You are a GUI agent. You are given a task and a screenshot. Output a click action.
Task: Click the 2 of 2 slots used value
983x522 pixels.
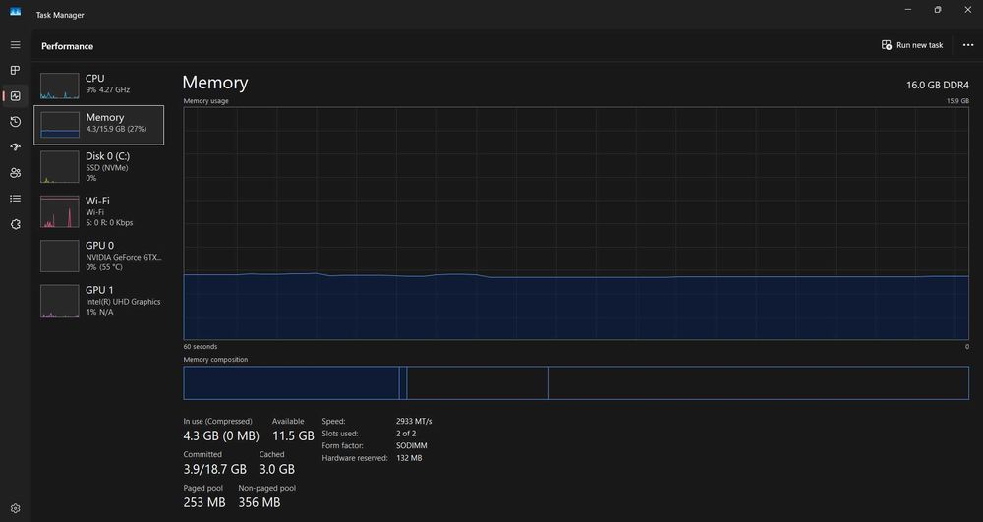pyautogui.click(x=406, y=433)
